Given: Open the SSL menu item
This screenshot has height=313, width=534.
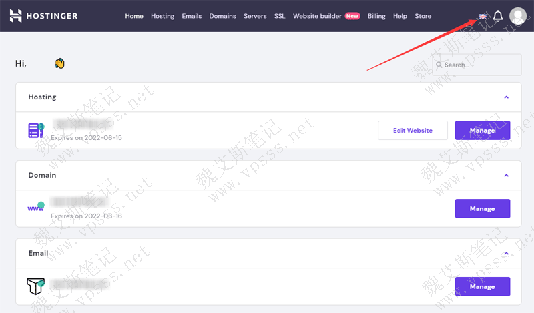Looking at the screenshot, I should coord(280,16).
